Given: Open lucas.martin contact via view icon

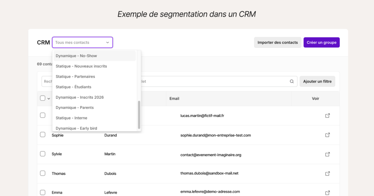Looking at the screenshot, I should (328, 115).
